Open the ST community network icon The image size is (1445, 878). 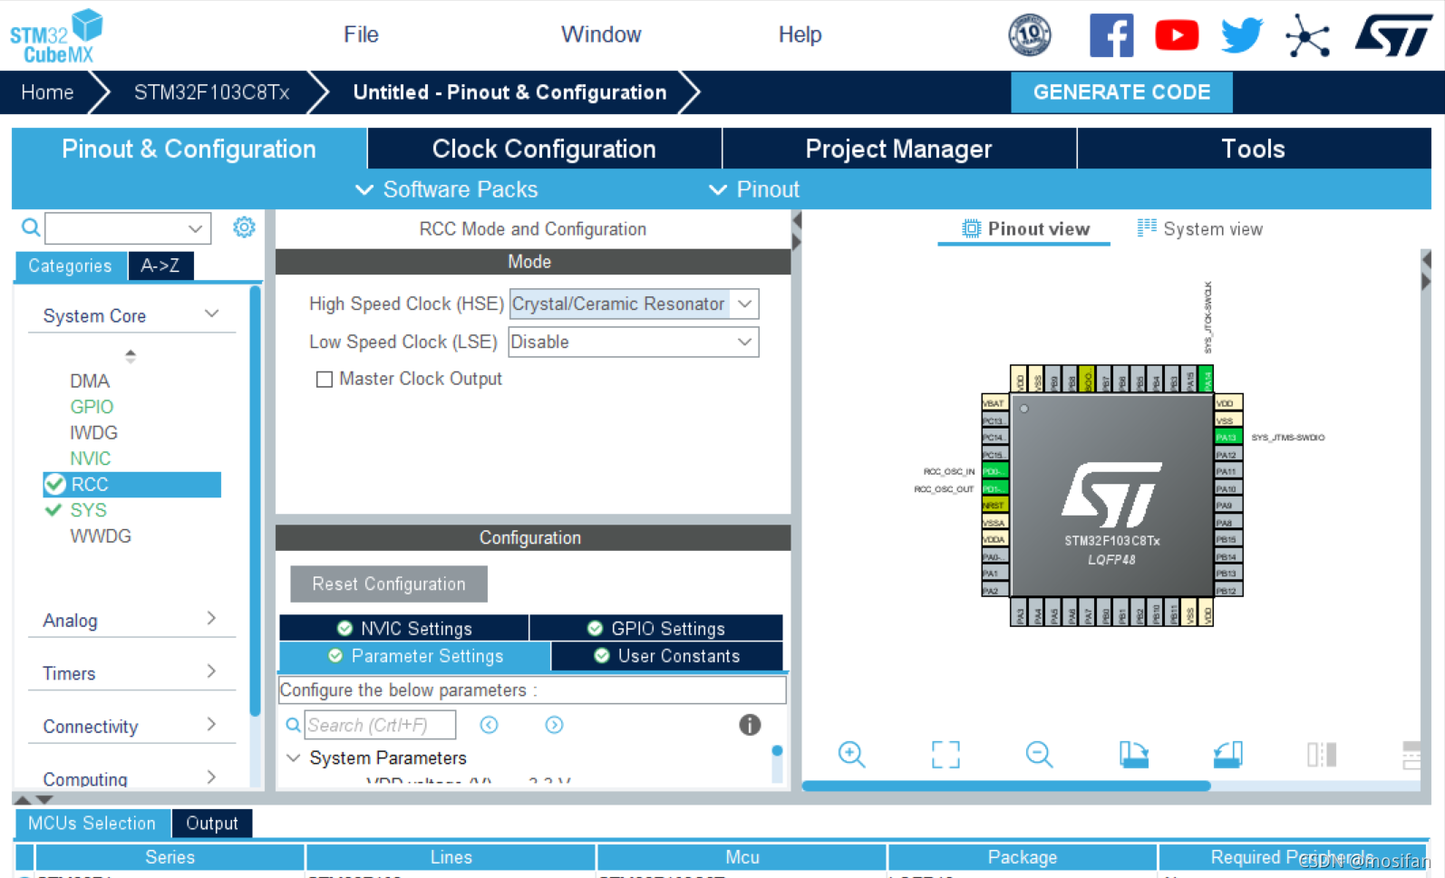[1307, 36]
